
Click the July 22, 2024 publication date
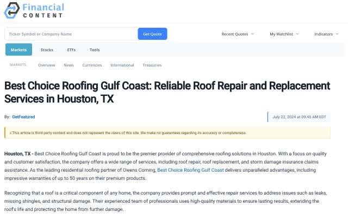[x=299, y=117]
